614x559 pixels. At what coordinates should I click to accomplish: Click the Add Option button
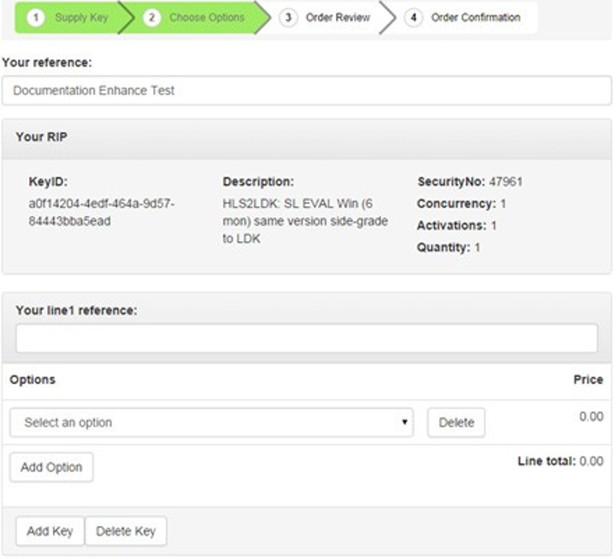[51, 467]
